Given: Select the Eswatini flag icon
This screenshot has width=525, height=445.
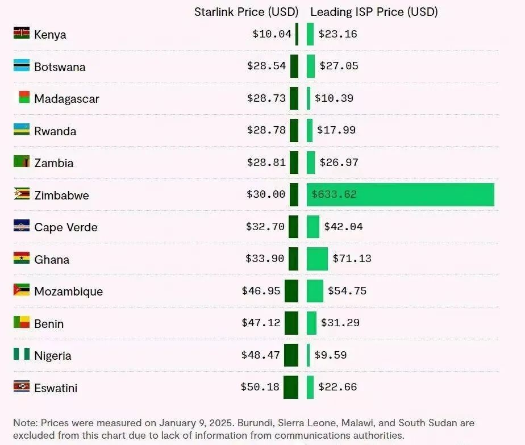Looking at the screenshot, I should [22, 386].
